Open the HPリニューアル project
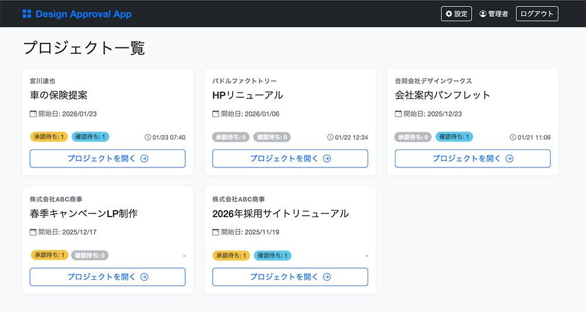 coord(289,159)
